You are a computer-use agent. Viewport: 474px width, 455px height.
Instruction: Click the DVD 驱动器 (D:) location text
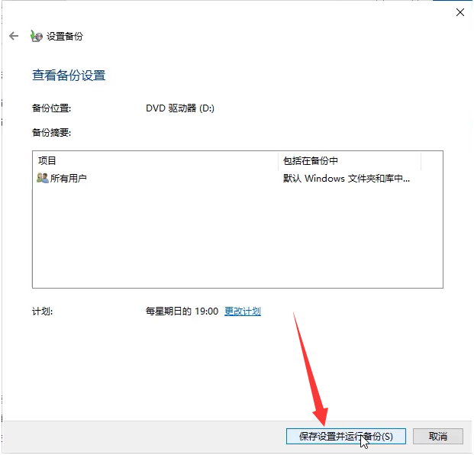(180, 108)
